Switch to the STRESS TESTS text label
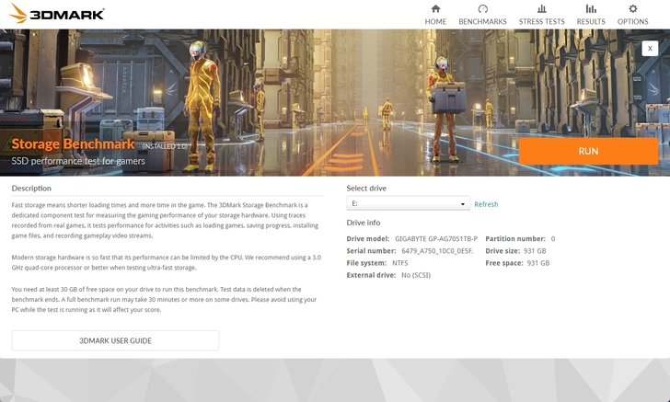The width and height of the screenshot is (670, 402). (x=542, y=21)
